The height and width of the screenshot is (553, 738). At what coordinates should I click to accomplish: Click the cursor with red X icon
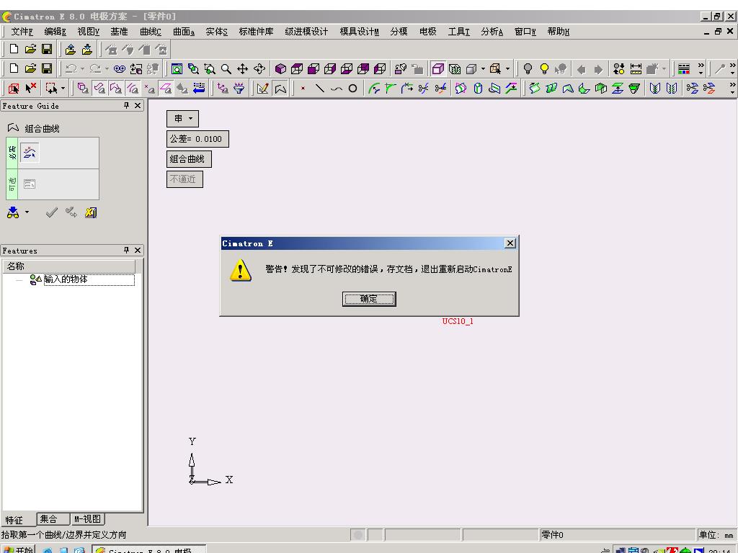point(30,88)
